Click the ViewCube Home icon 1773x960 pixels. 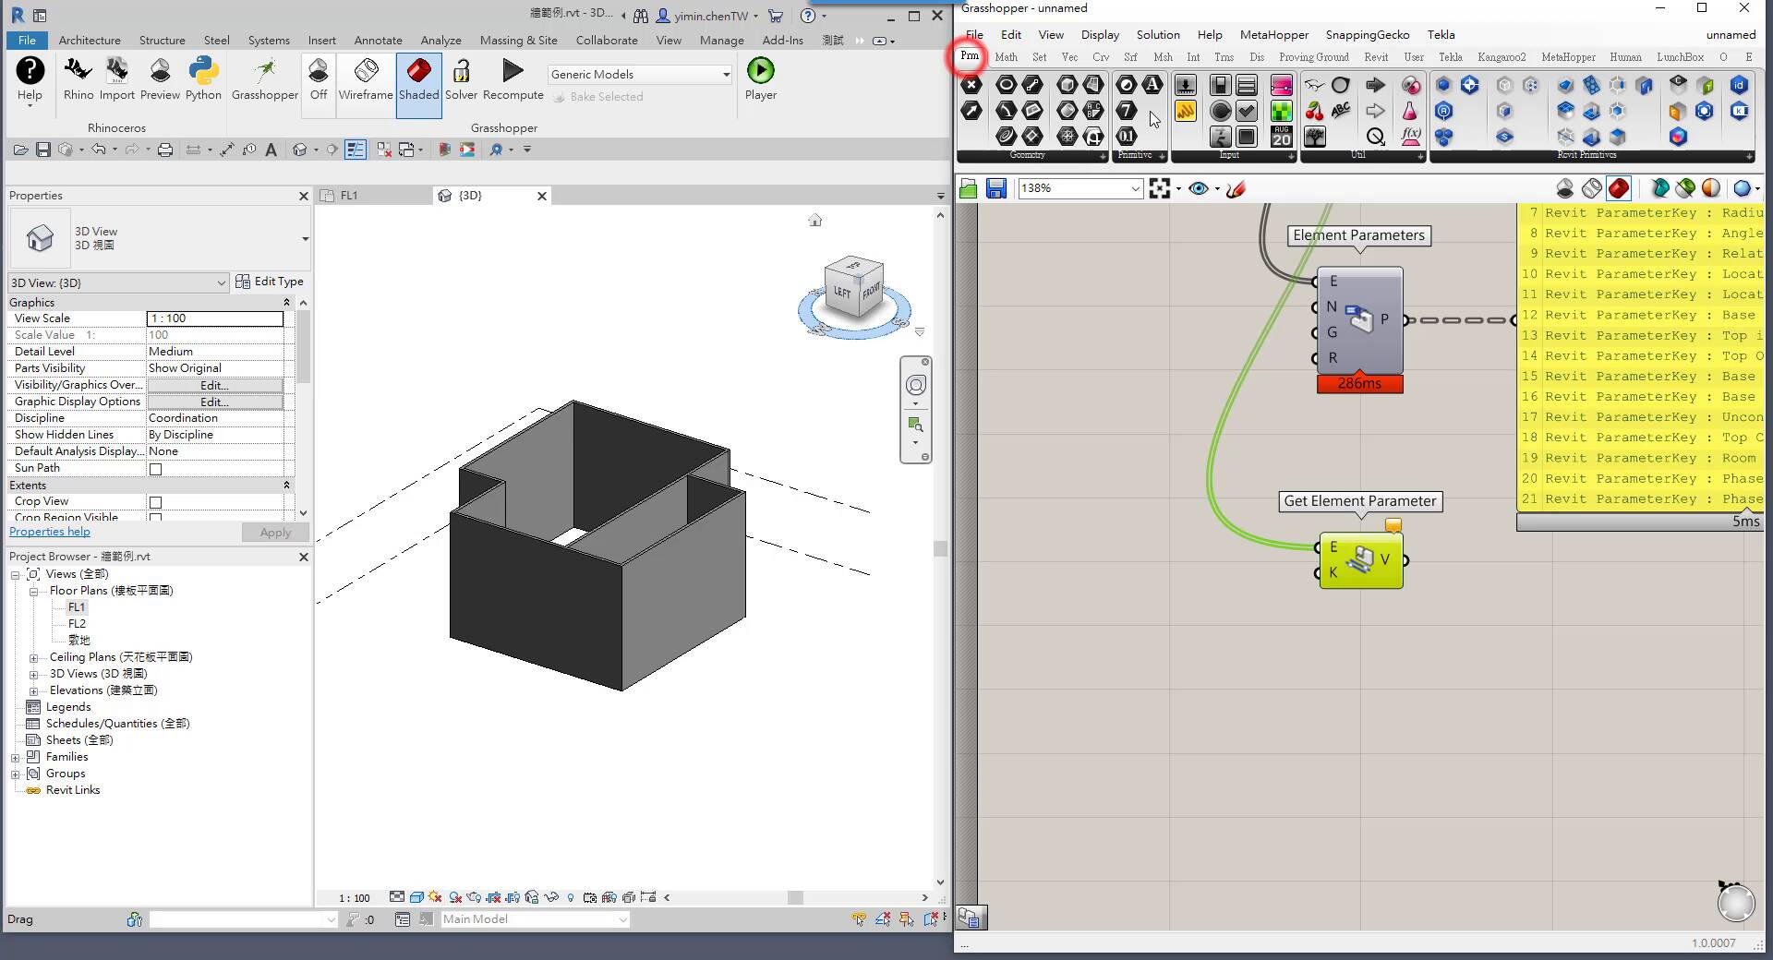point(814,220)
